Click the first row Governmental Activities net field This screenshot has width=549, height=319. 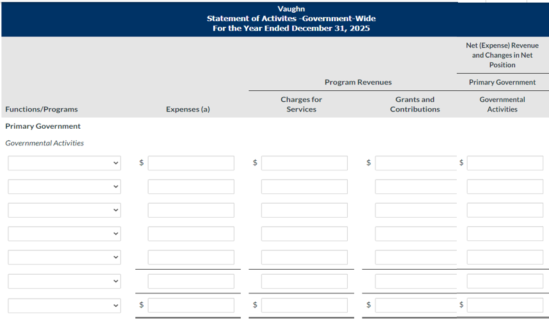[x=505, y=163]
